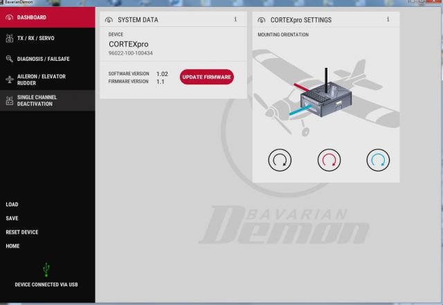Image resolution: width=443 pixels, height=305 pixels.
Task: Open Aileron / Elevator Rudder settings
Action: pos(48,80)
